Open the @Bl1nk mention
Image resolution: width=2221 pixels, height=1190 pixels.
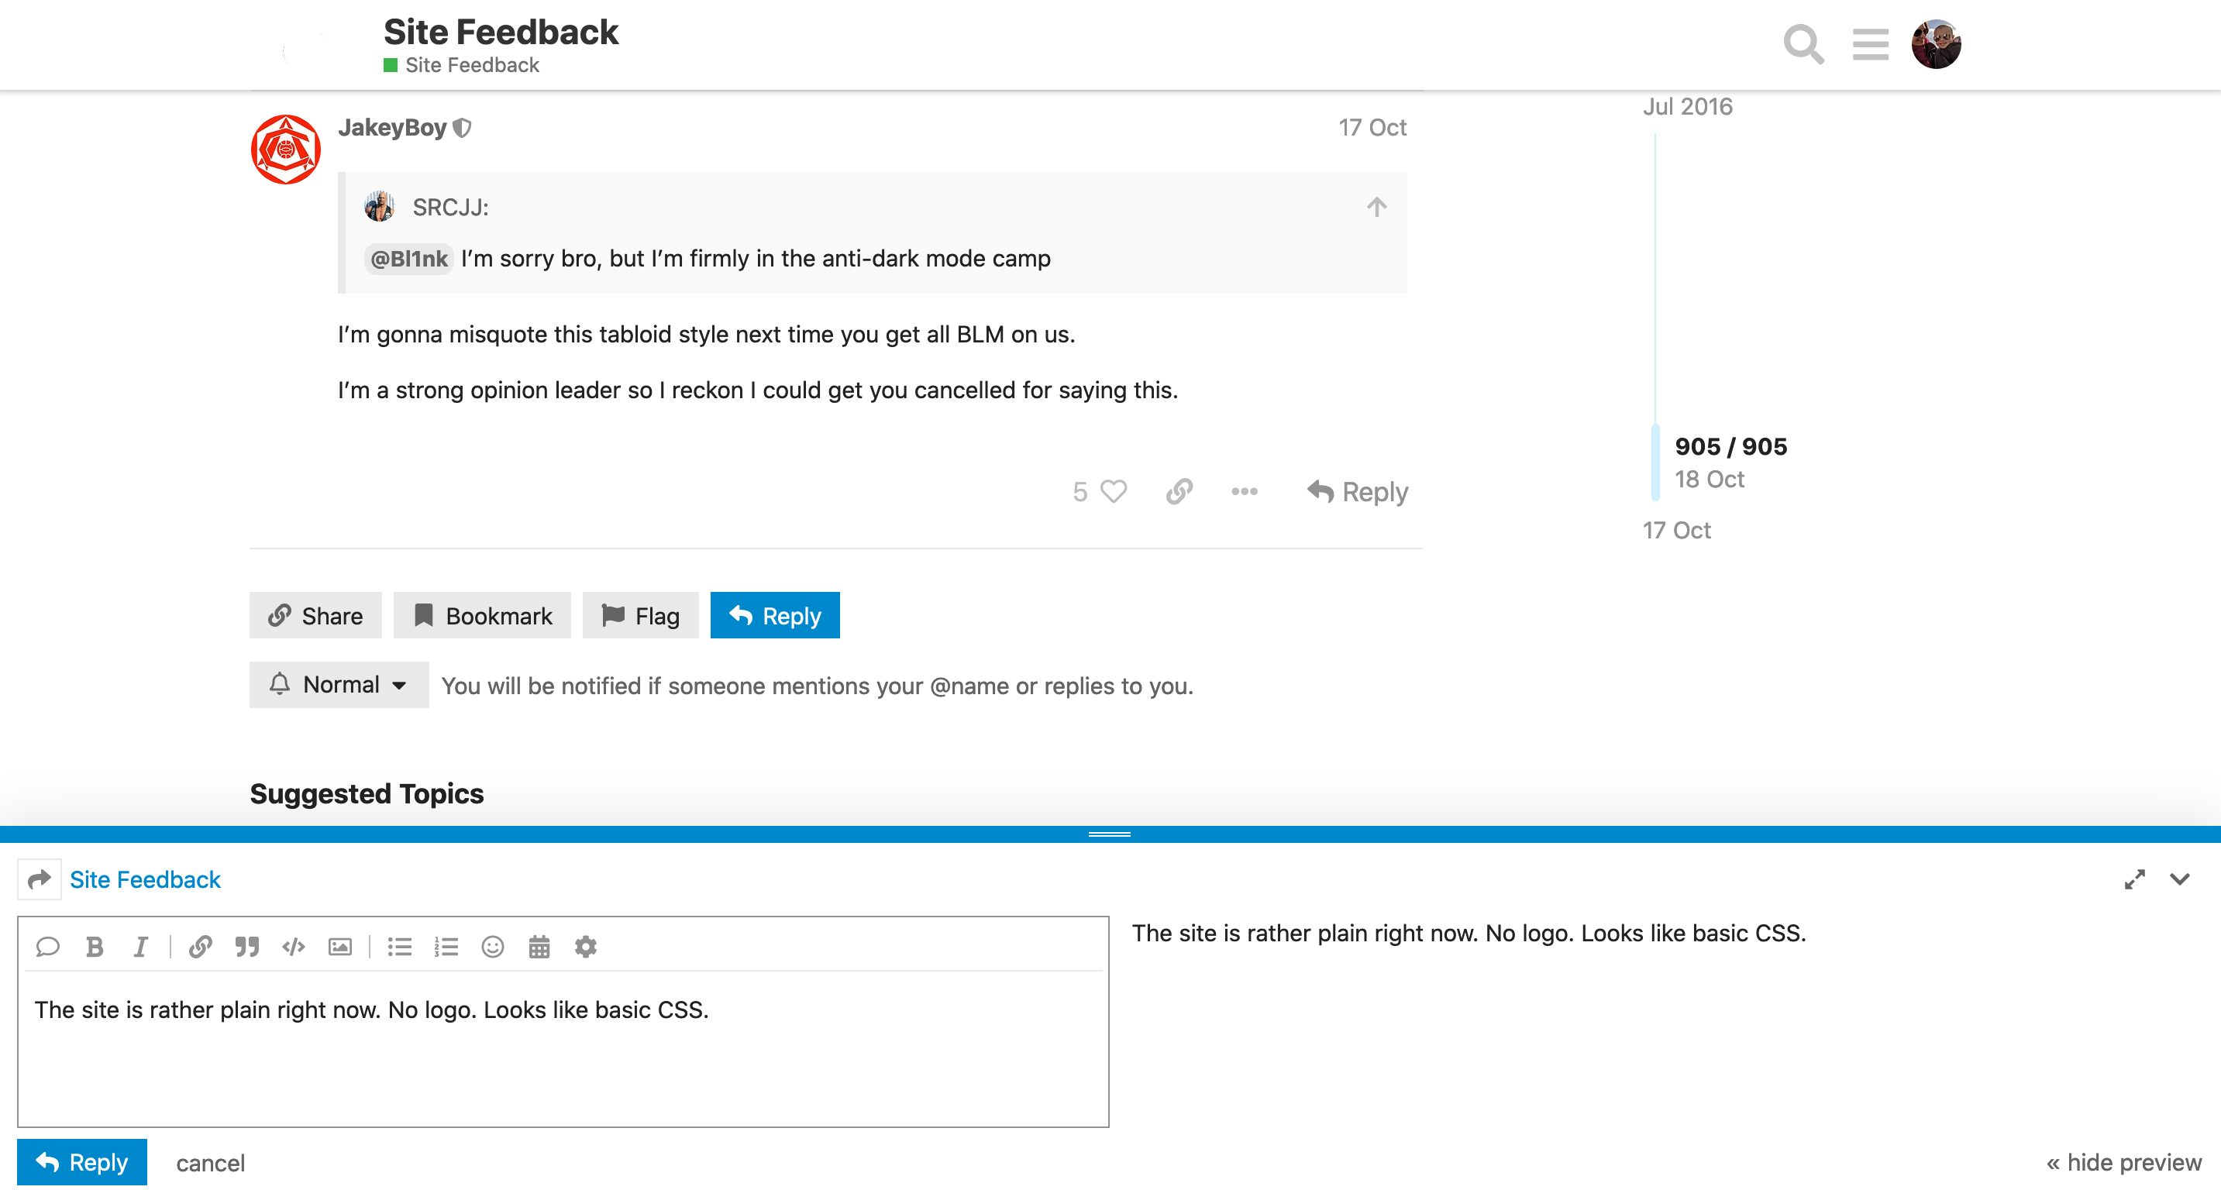[408, 259]
